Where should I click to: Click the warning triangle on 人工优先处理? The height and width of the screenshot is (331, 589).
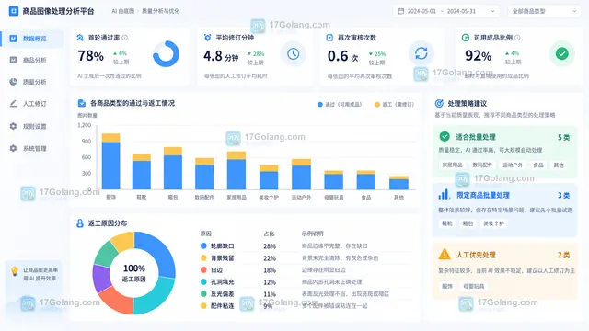tap(445, 254)
